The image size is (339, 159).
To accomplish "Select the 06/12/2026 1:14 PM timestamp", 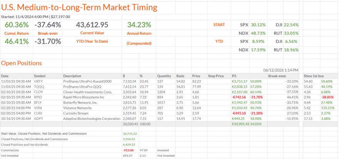I will 281,70.
